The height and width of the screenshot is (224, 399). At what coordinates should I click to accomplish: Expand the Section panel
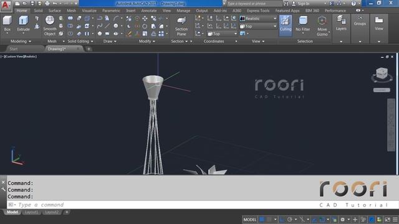click(180, 41)
